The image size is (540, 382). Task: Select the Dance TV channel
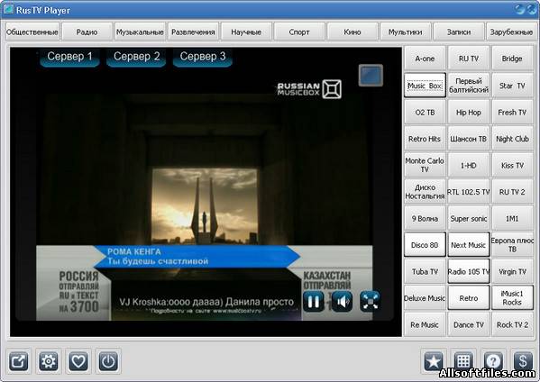[469, 324]
